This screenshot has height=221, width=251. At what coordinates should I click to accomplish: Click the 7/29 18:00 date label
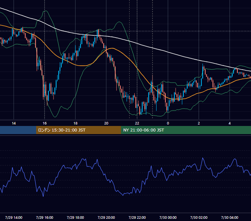click(x=75, y=217)
